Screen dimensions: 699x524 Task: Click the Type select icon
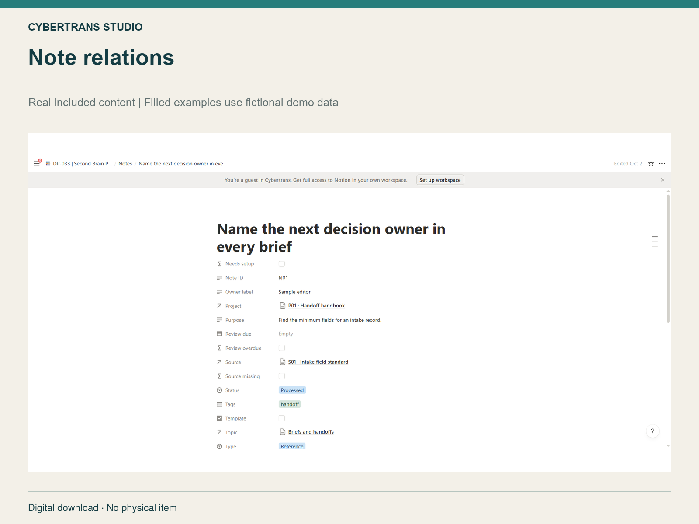(219, 446)
